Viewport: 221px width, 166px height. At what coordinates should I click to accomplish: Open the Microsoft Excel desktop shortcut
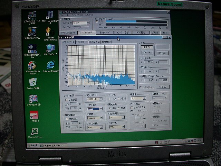point(34,132)
